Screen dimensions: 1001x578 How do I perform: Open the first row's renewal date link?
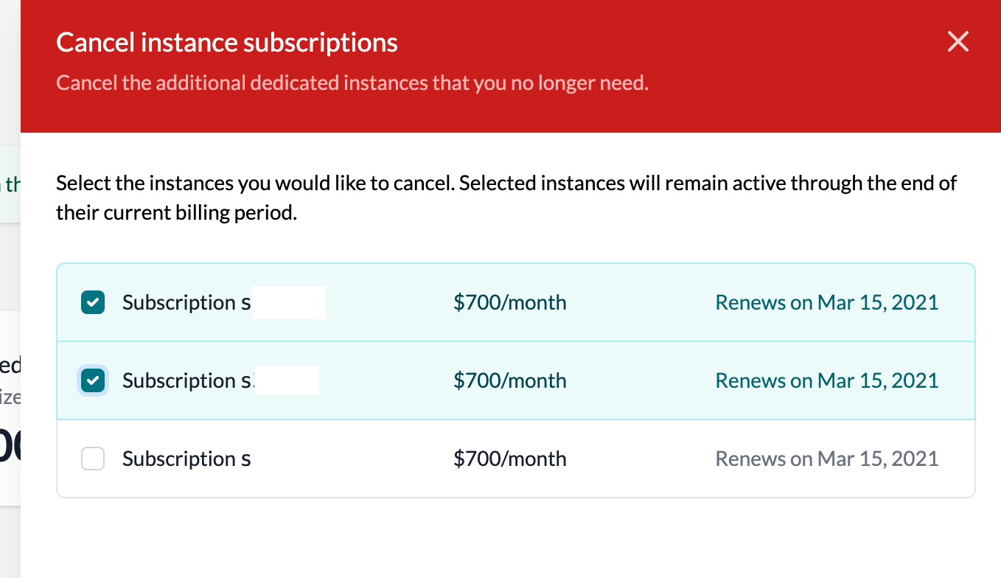click(826, 302)
